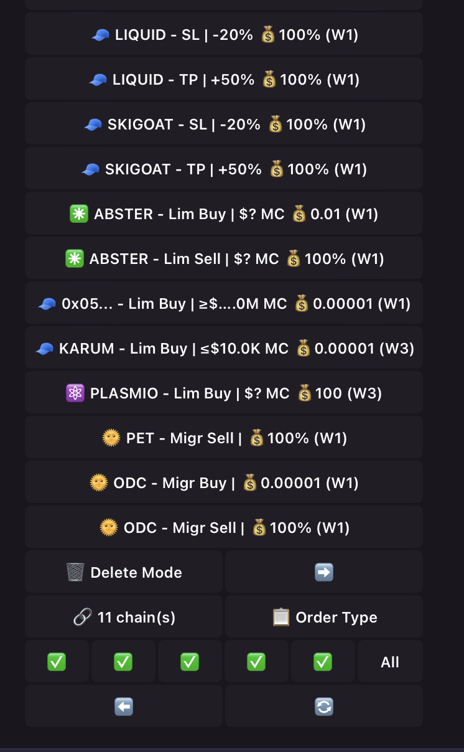Viewport: 464px width, 752px height.
Task: Toggle the first green checkmark
Action: (x=57, y=662)
